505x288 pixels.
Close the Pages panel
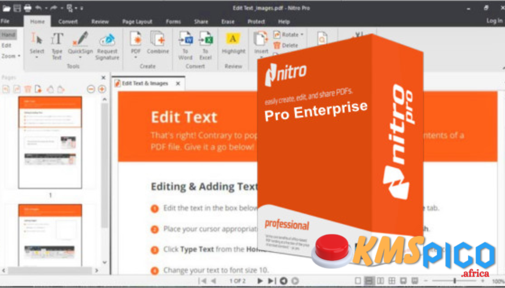coord(103,78)
